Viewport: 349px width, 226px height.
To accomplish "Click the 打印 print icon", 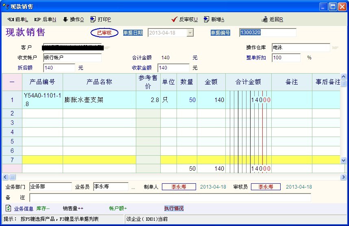I will 93,20.
